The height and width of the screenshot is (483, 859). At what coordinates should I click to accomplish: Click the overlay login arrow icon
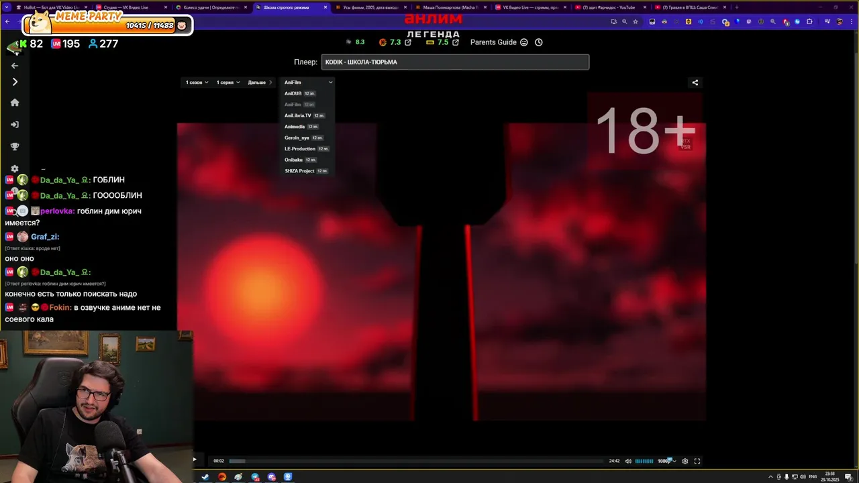[x=15, y=125]
